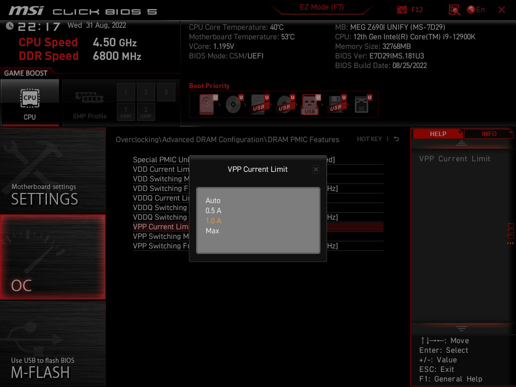Select XMP user profile 2
The height and width of the screenshot is (387, 516).
click(146, 112)
